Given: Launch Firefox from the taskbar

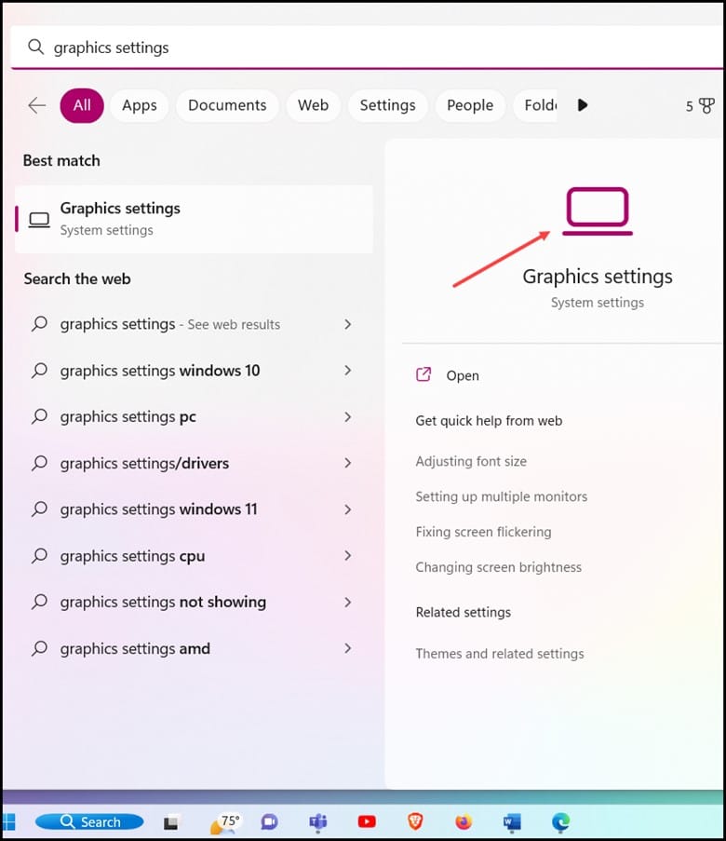Looking at the screenshot, I should click(x=464, y=821).
